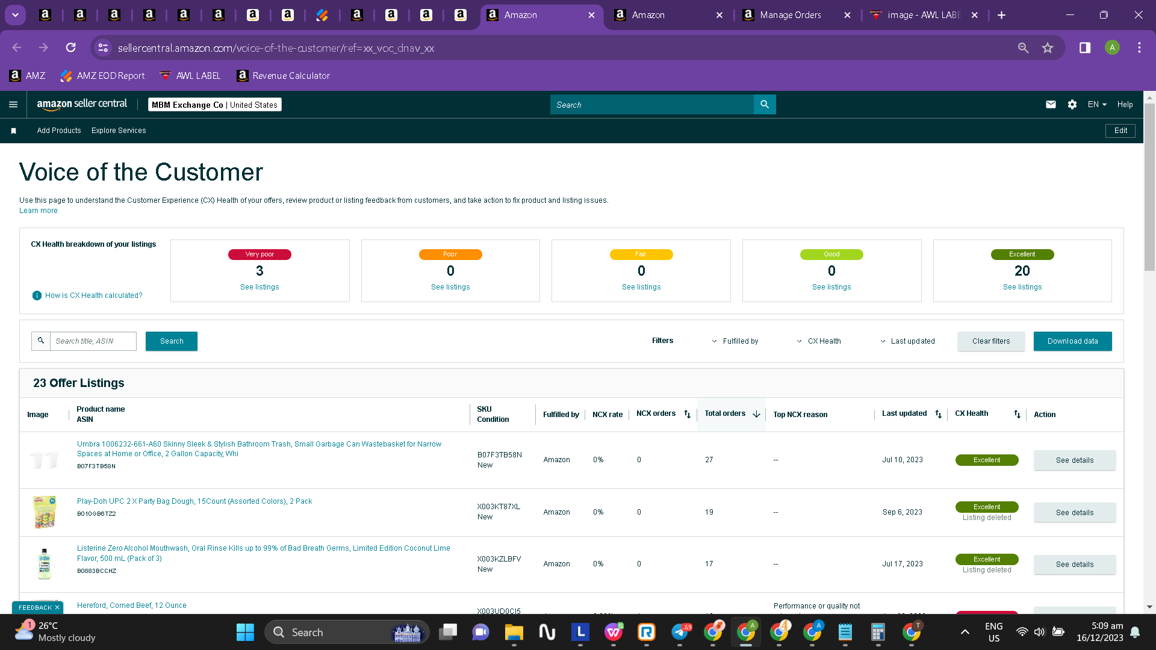Viewport: 1156px width, 650px height.
Task: Open Telegram from the taskbar
Action: [x=680, y=633]
